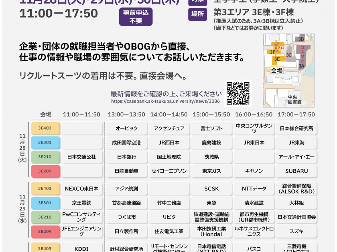Open the casebank.sk-tsukuba.university news URL
The image size is (337, 252).
point(165,101)
